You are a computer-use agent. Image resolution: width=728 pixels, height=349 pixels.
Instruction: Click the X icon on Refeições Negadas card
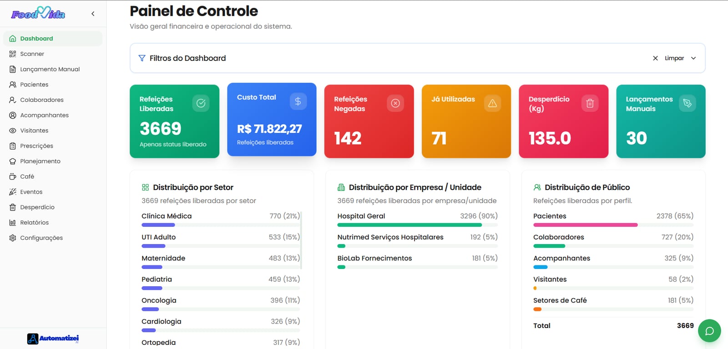(x=395, y=103)
